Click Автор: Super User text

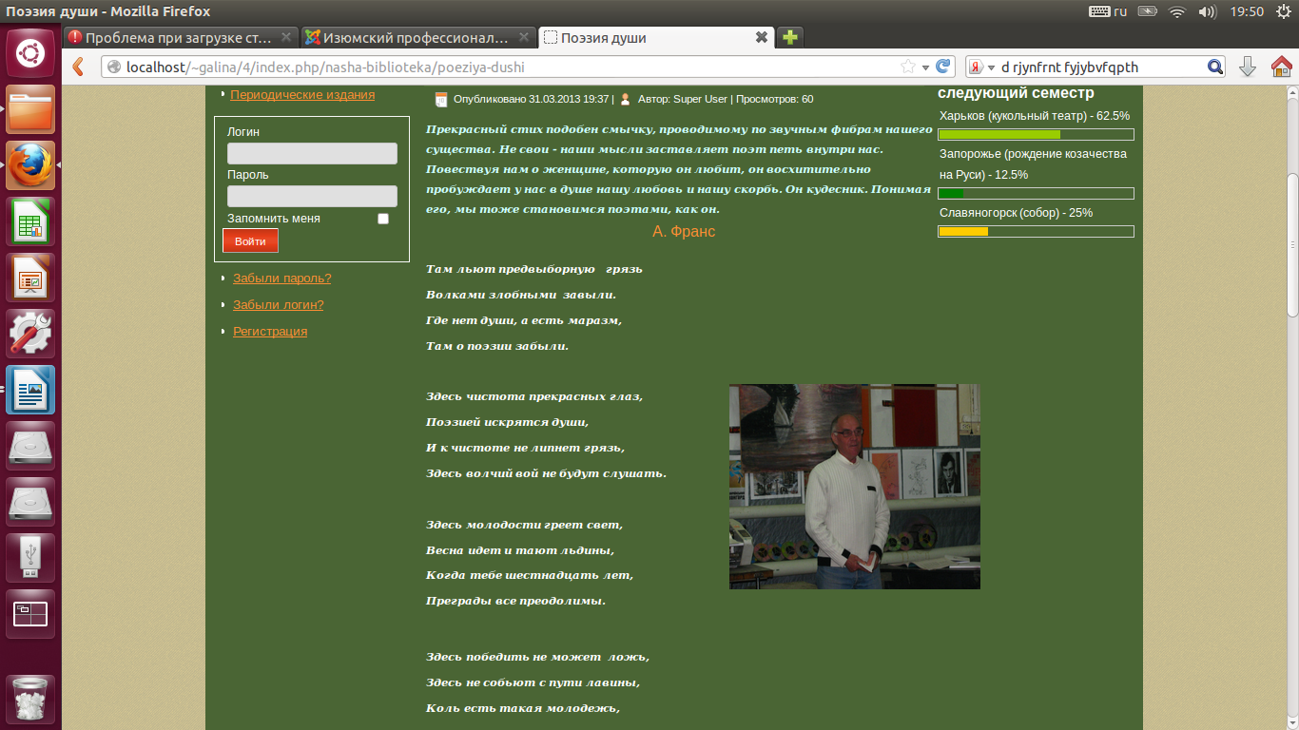[683, 99]
